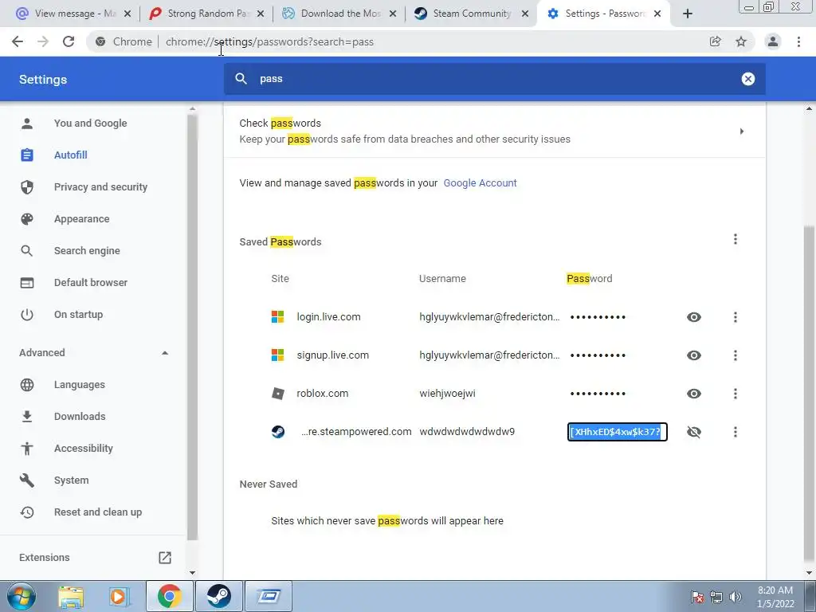Open Reset and clean up settings
Image resolution: width=816 pixels, height=612 pixels.
tap(98, 512)
